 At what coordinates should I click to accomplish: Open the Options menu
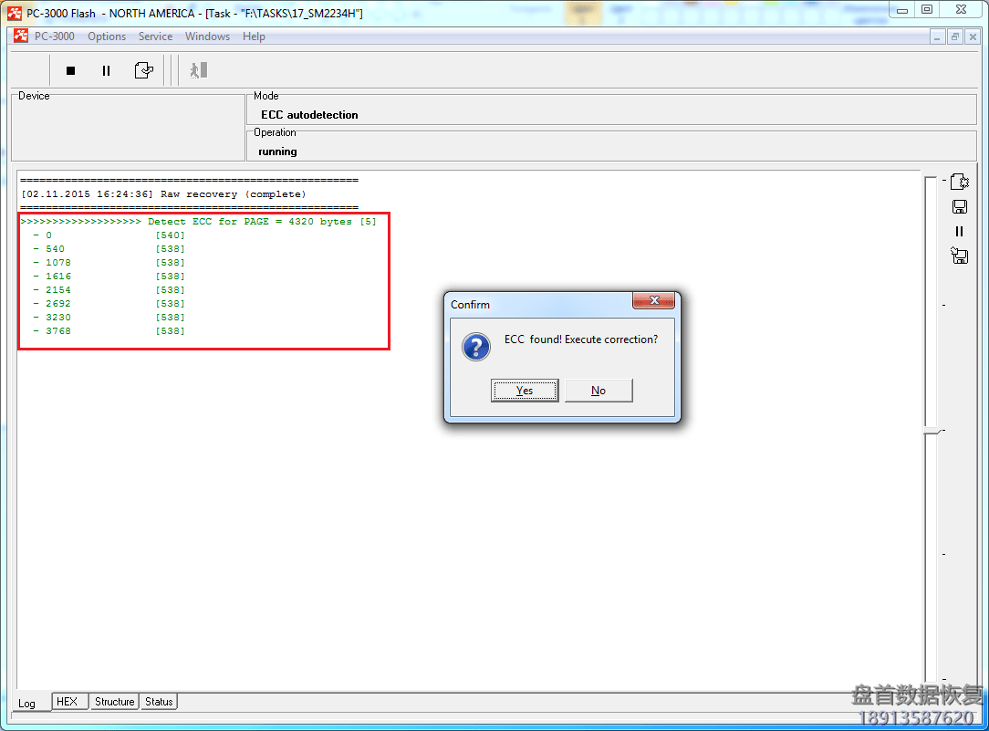107,37
